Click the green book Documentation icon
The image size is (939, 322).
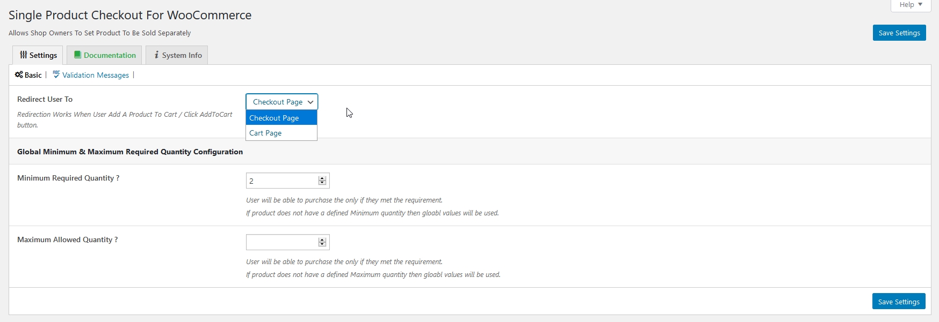coord(77,55)
